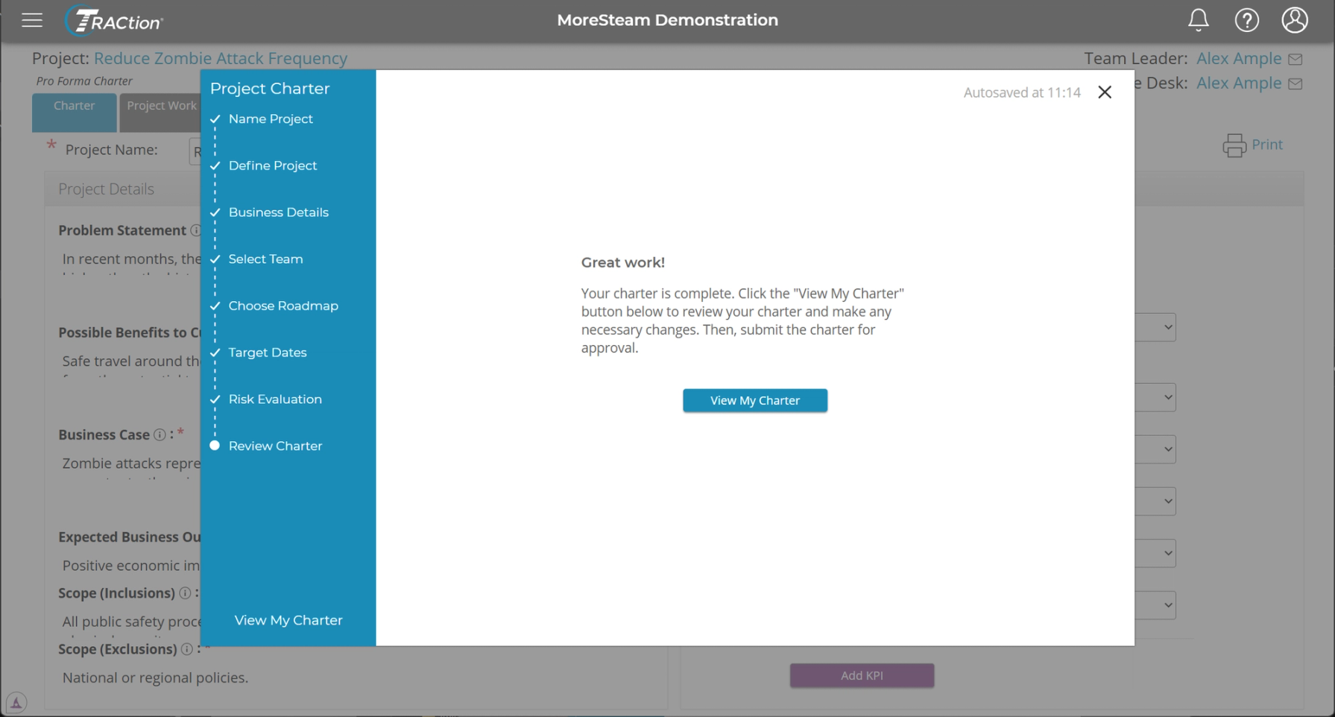Click the Pro Forma Charter label
The image size is (1335, 717).
84,81
